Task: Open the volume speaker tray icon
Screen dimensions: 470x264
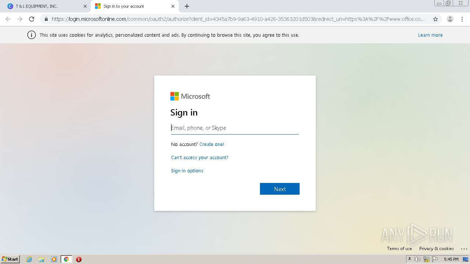Action: coord(417,259)
